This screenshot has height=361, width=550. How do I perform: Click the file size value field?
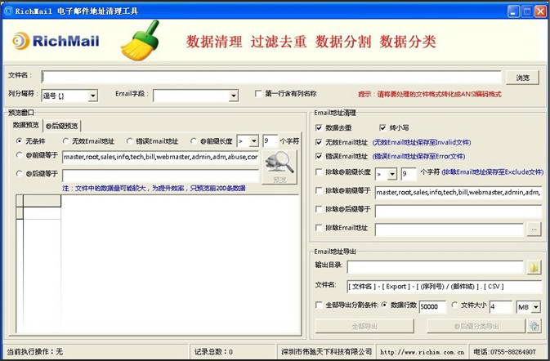501,307
